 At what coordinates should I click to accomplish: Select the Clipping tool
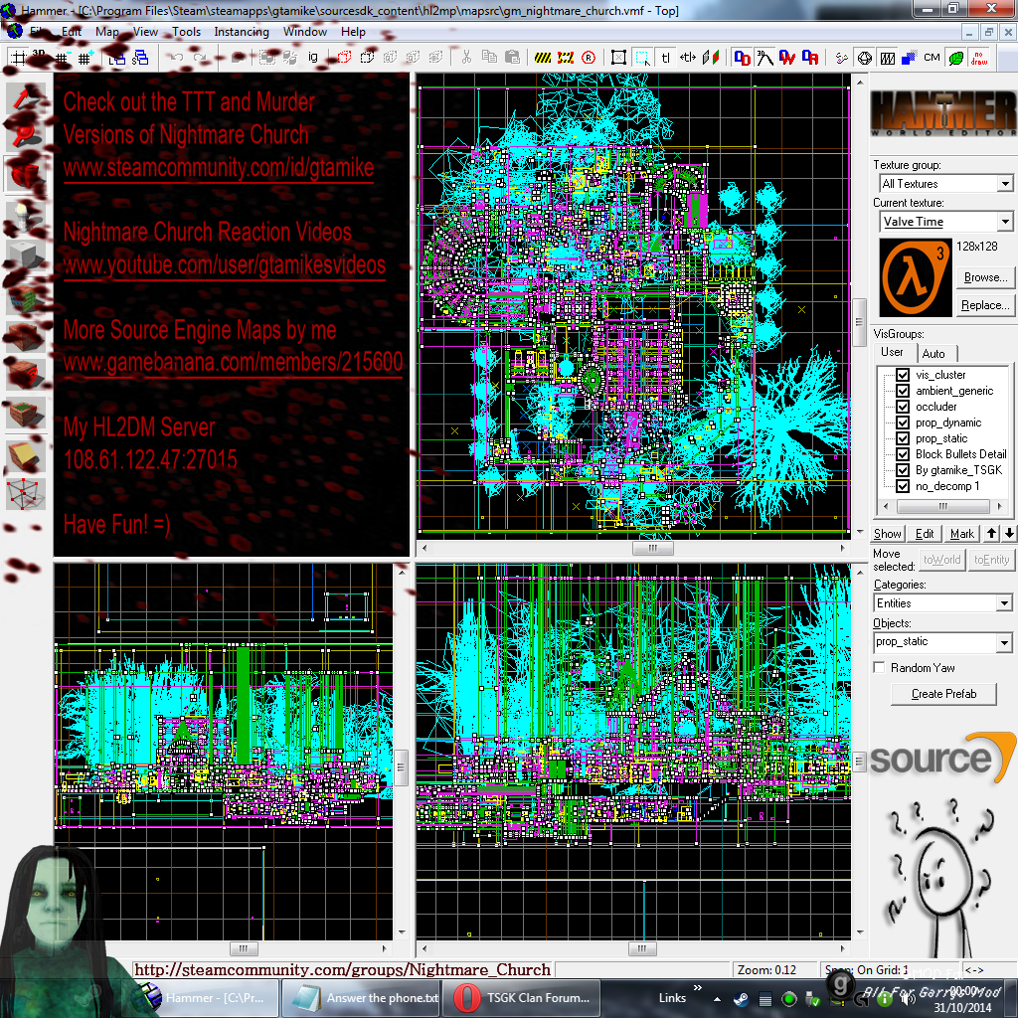pyautogui.click(x=26, y=454)
